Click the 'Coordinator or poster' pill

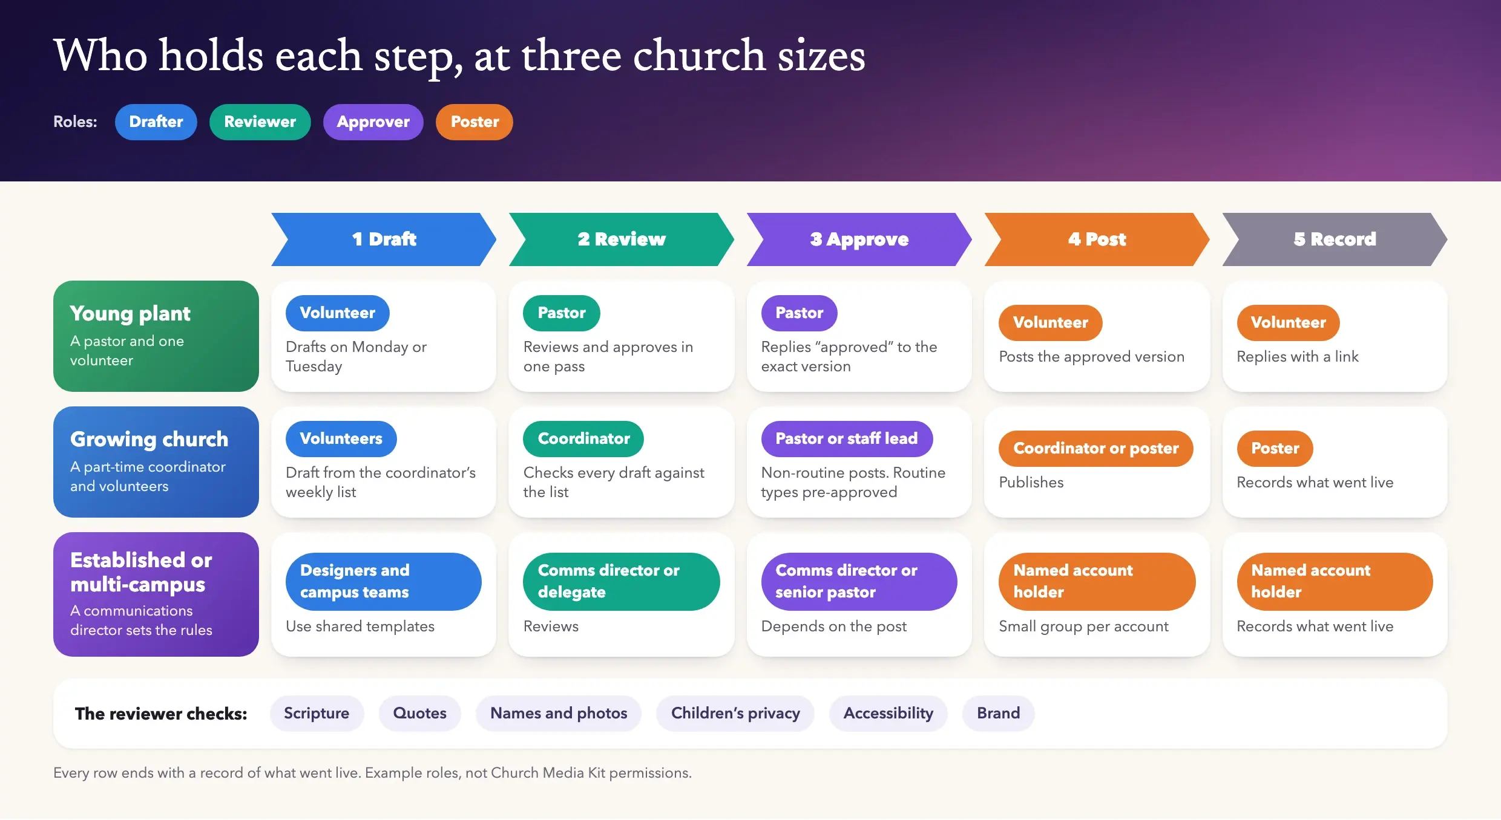pos(1096,449)
